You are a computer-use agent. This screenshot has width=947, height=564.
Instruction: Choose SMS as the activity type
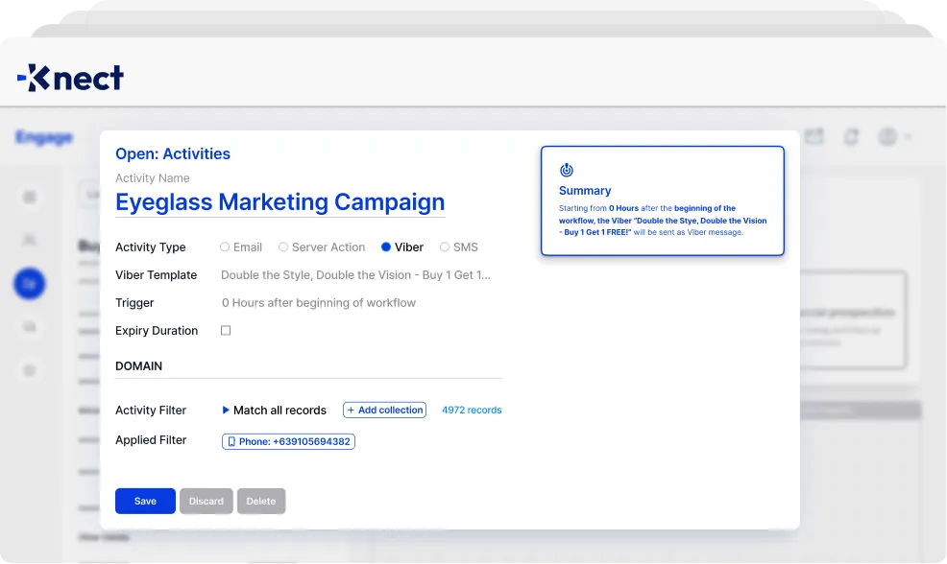(x=445, y=247)
